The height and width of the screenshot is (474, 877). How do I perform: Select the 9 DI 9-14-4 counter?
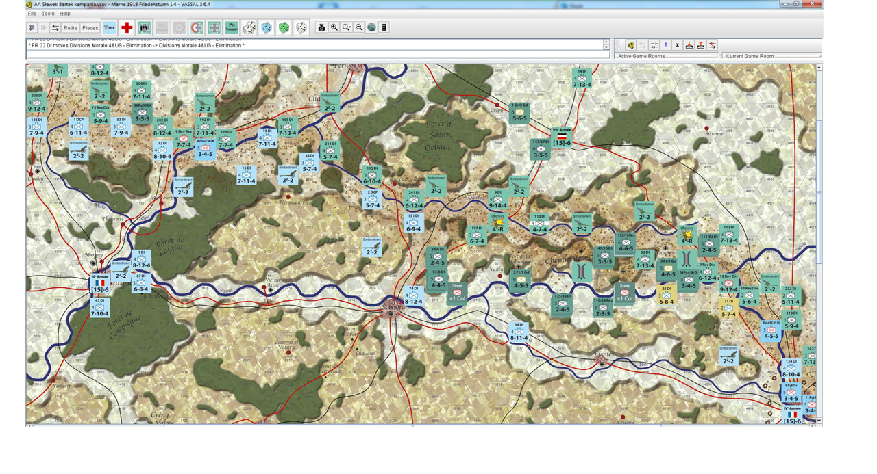[x=497, y=200]
